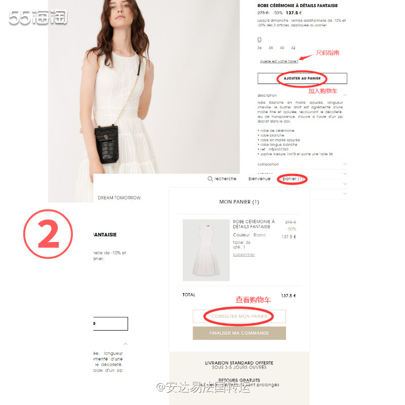Collapse the chevron in the background description panel
The height and width of the screenshot is (405, 405).
[126, 344]
